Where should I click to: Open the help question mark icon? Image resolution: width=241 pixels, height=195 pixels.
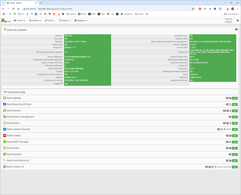(x=238, y=20)
